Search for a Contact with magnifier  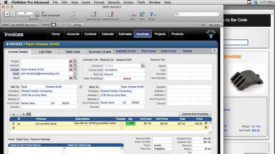[75, 69]
